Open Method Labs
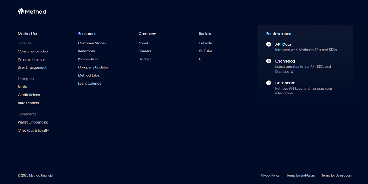 (89, 75)
